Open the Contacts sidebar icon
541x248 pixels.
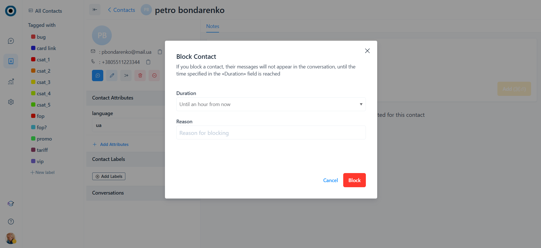tap(11, 61)
